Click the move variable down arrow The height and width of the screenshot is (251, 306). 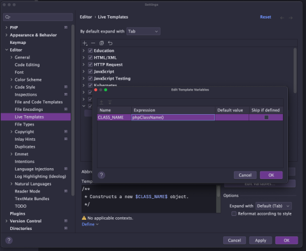coord(110,103)
